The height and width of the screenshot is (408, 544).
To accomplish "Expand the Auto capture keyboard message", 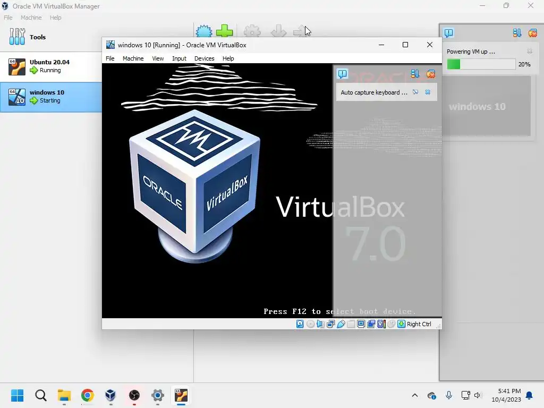I will coord(374,92).
